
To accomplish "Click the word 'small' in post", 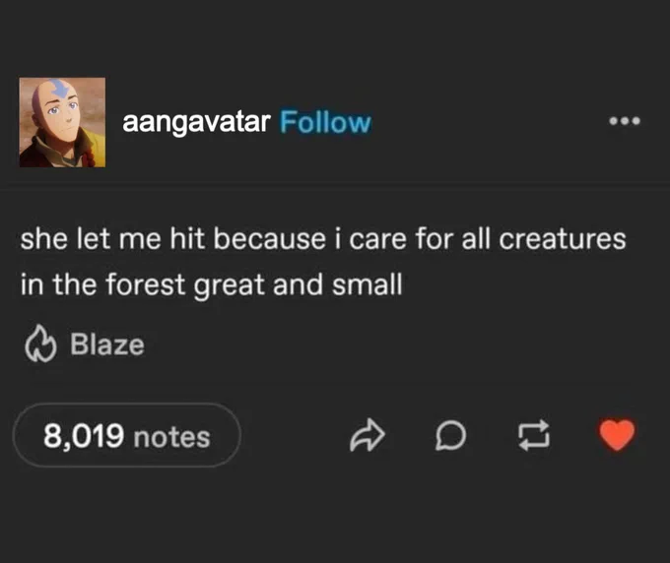I will pos(368,284).
